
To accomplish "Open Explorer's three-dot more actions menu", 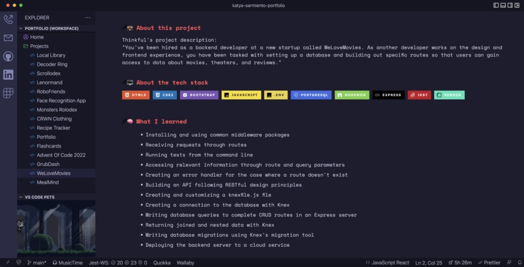I will tap(88, 18).
